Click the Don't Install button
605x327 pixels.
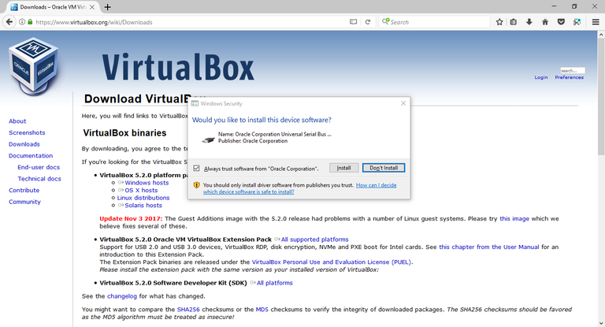[x=384, y=168]
